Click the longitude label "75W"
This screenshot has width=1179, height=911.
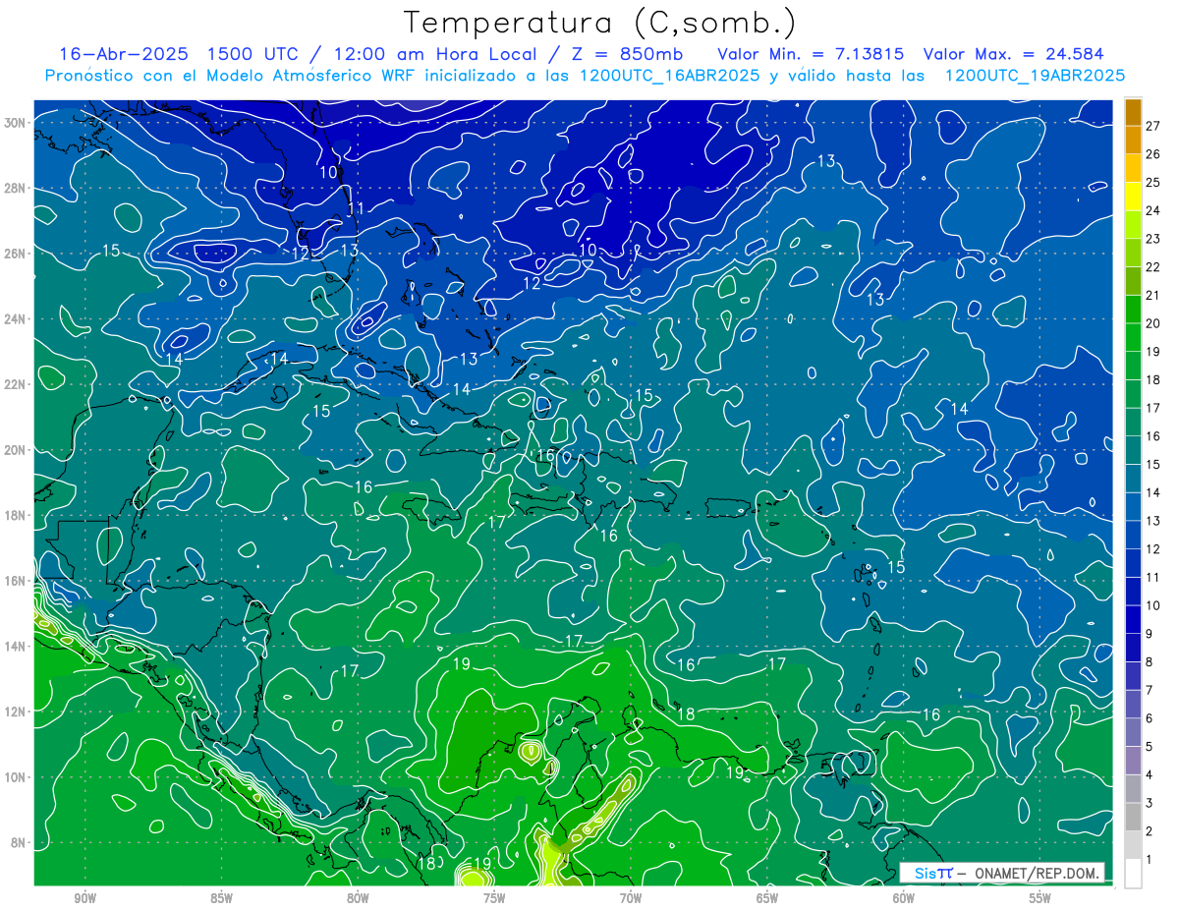pos(494,898)
